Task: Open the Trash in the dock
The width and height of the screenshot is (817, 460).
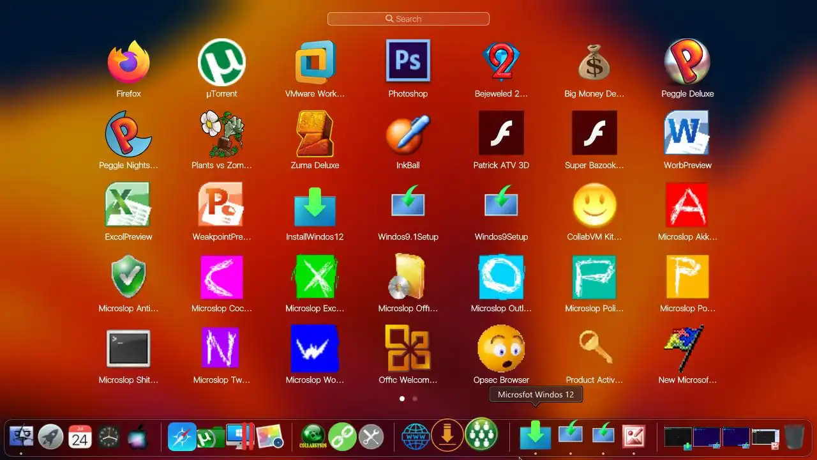Action: coord(794,437)
